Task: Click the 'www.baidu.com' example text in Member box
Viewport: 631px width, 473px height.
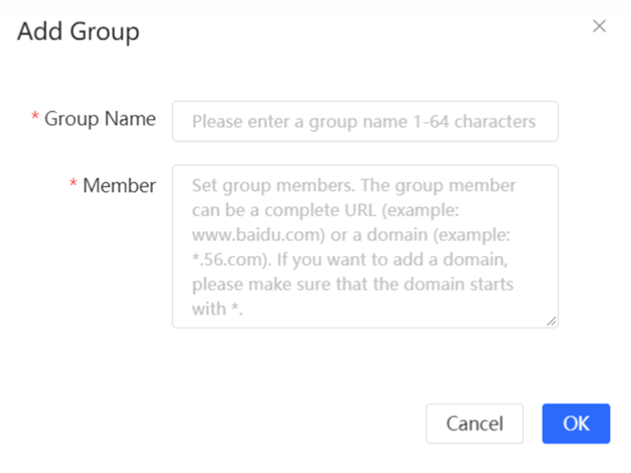Action: tap(258, 235)
